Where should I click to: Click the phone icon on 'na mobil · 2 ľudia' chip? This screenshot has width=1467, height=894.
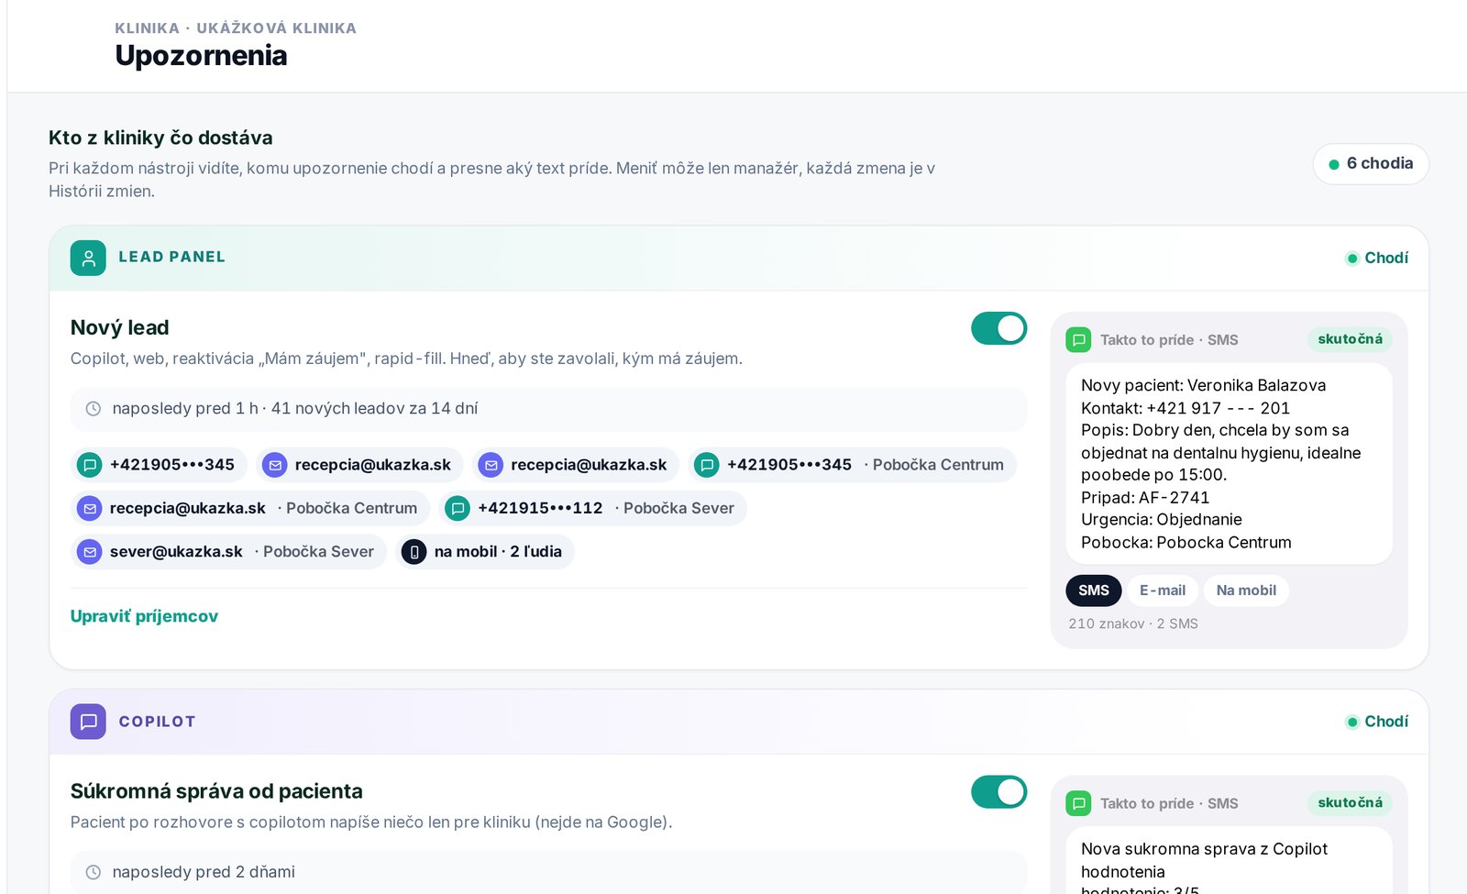[x=414, y=552]
